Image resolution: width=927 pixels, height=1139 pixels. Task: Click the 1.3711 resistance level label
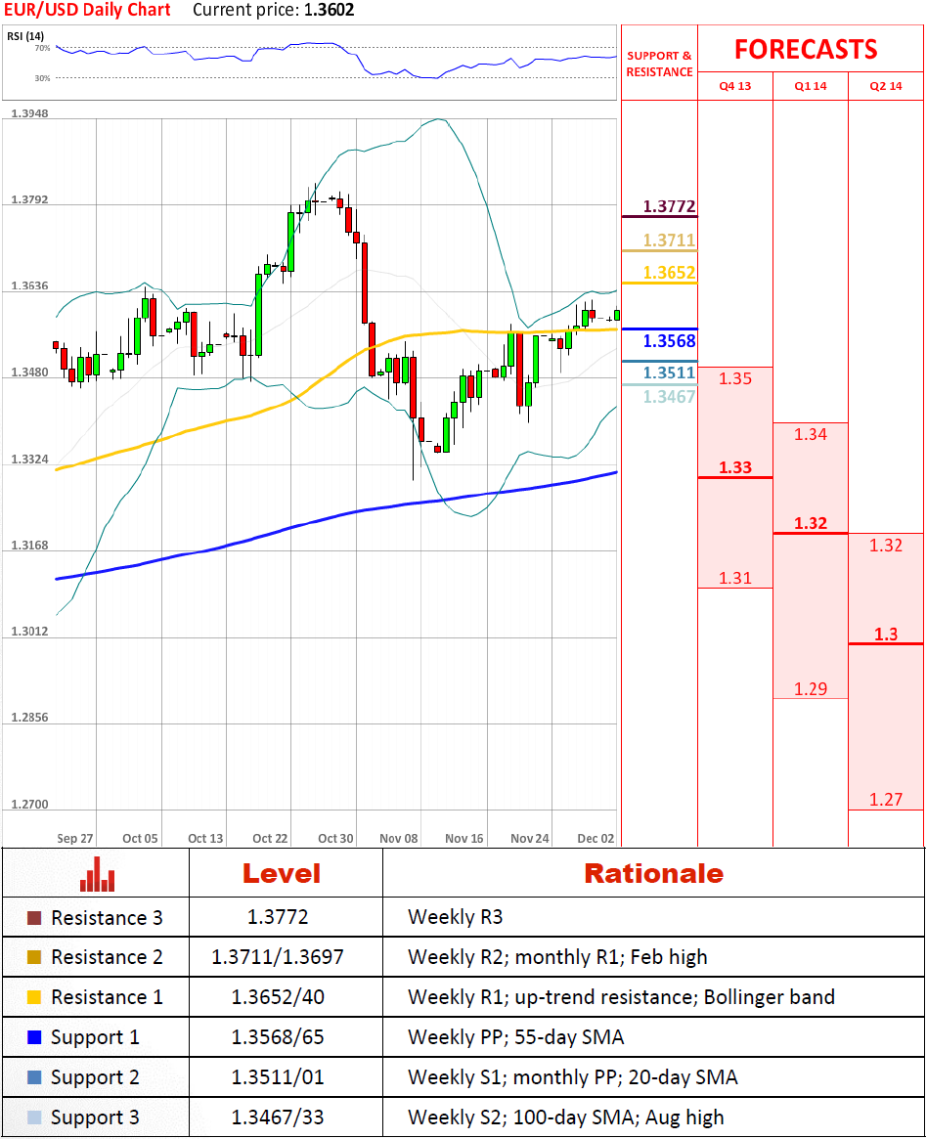pyautogui.click(x=669, y=240)
